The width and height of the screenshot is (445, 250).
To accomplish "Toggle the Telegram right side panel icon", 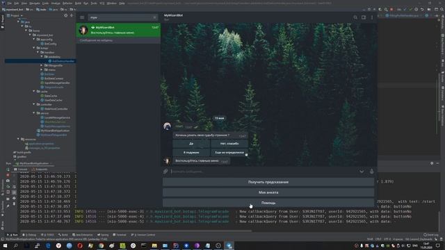I will point(364,17).
